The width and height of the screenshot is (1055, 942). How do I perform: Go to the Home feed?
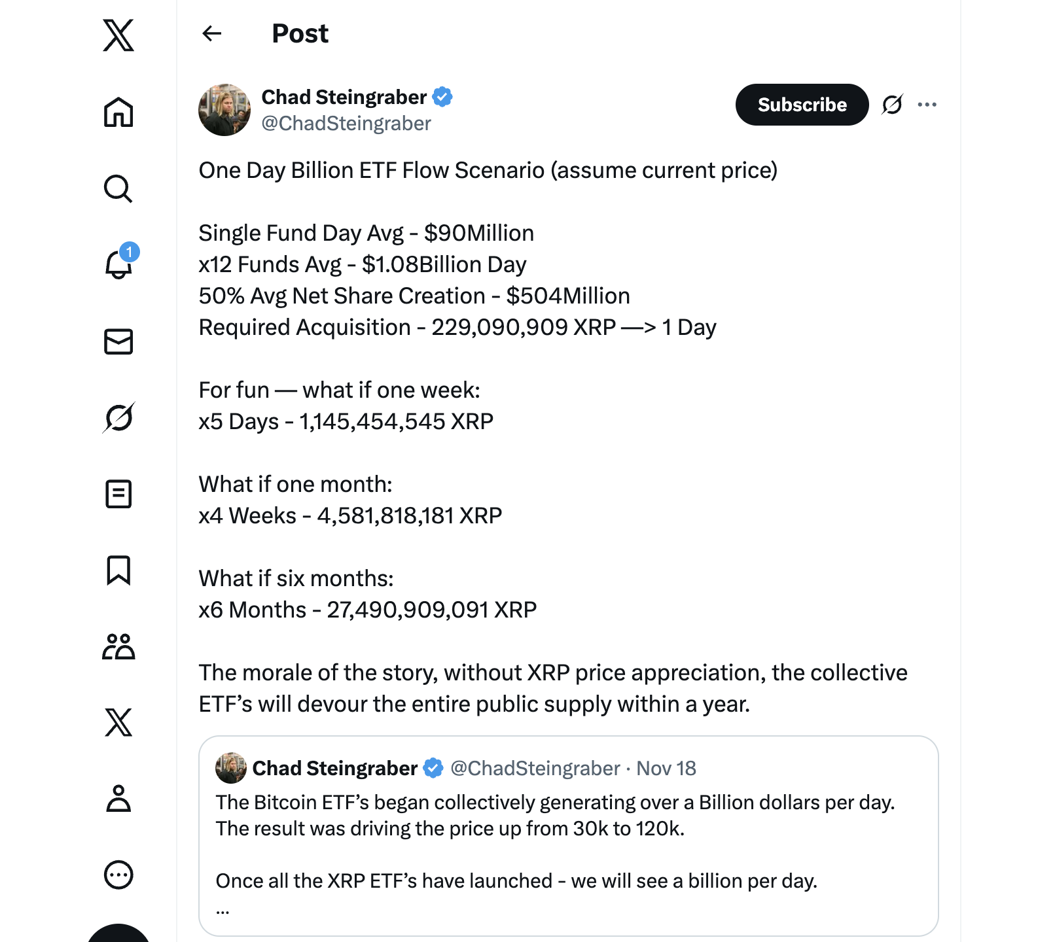pyautogui.click(x=118, y=112)
